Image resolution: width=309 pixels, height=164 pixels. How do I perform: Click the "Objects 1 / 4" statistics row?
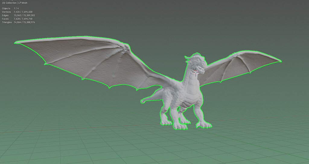[x=11, y=8]
